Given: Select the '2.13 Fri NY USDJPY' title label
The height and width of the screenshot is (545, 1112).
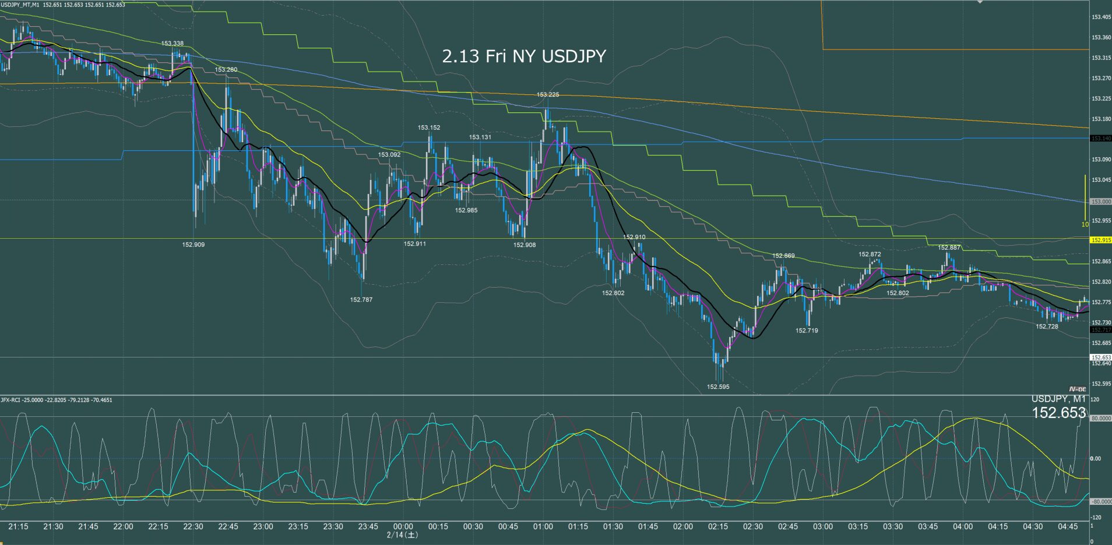Looking at the screenshot, I should click(x=524, y=56).
